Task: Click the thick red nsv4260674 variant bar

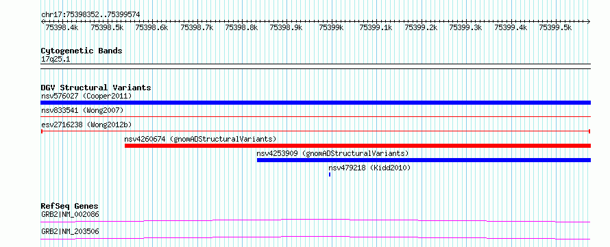Action: 358,146
